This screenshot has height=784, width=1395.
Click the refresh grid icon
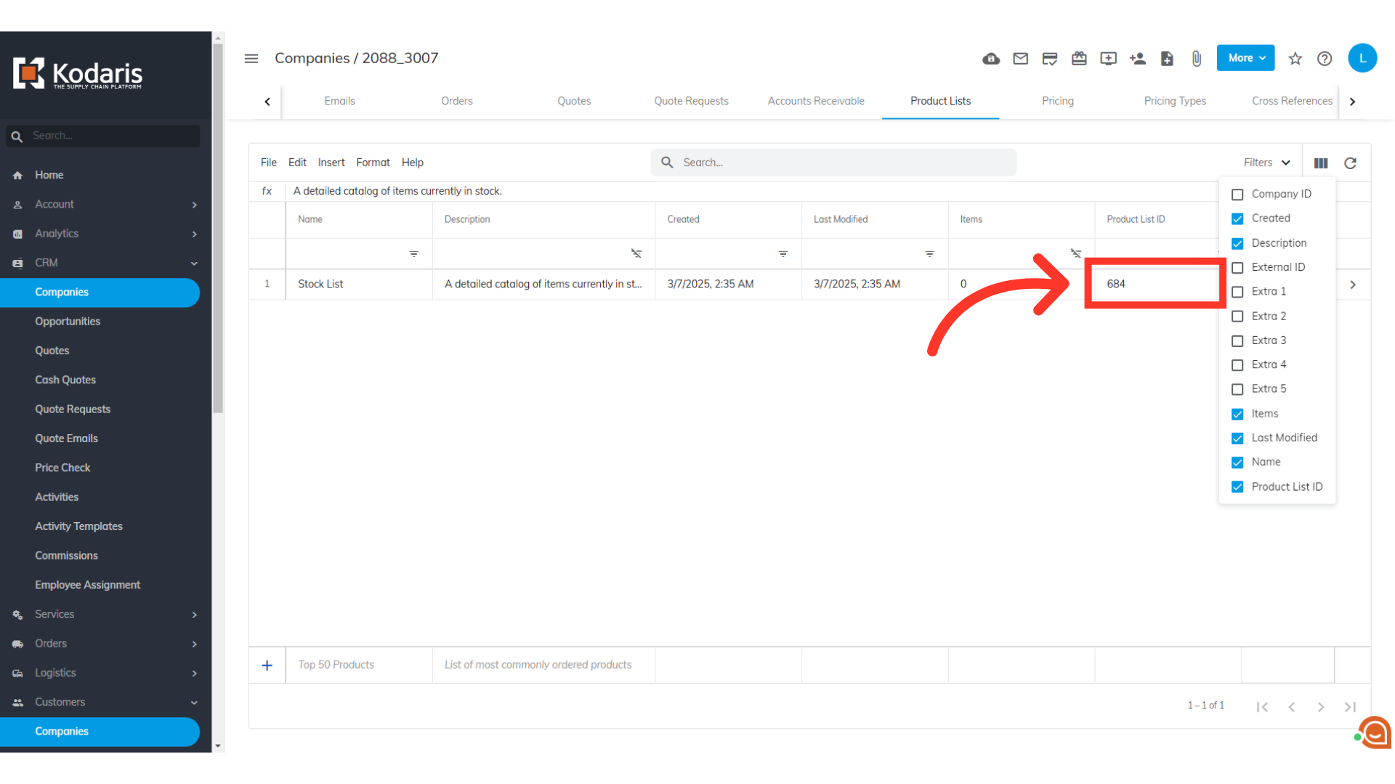pos(1350,163)
